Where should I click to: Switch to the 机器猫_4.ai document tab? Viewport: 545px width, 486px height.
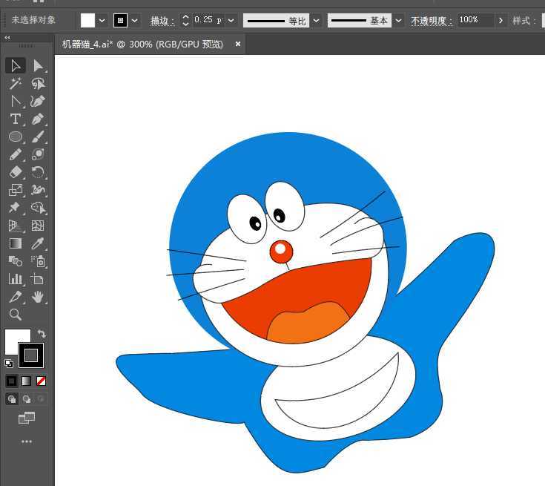pyautogui.click(x=142, y=45)
